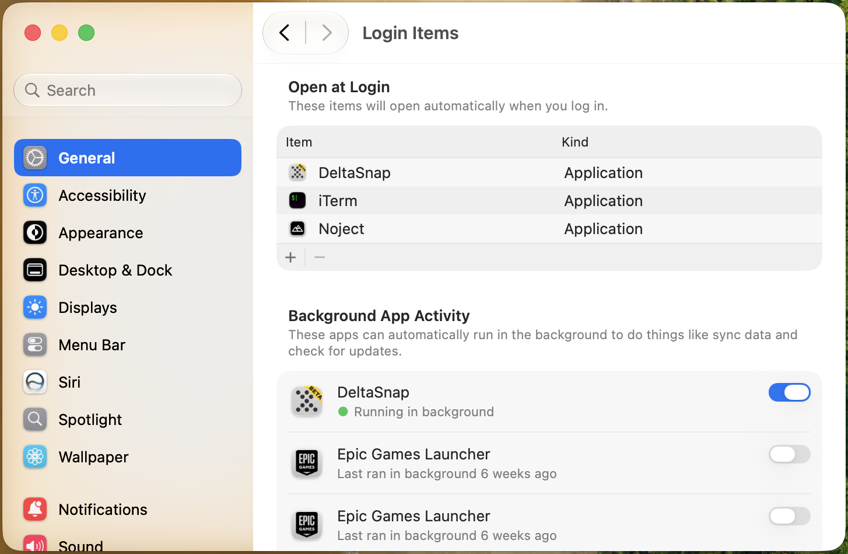
Task: Click the Item column header
Action: pos(299,142)
